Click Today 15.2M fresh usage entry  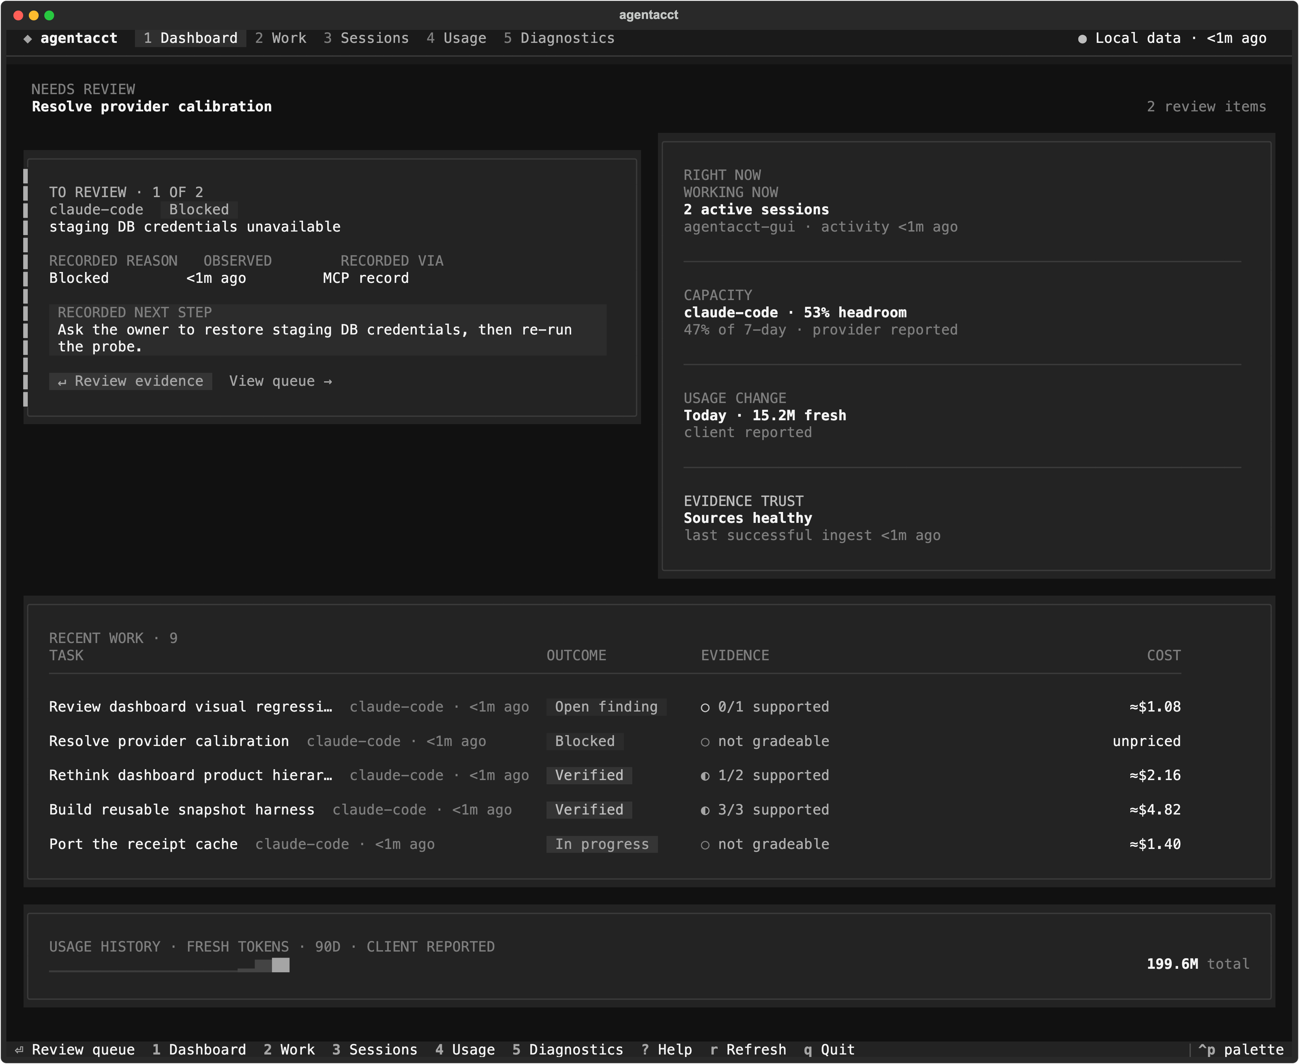pos(765,416)
